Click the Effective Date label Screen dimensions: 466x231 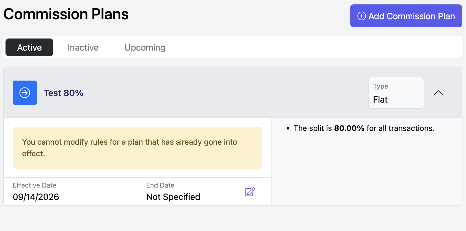[35, 185]
